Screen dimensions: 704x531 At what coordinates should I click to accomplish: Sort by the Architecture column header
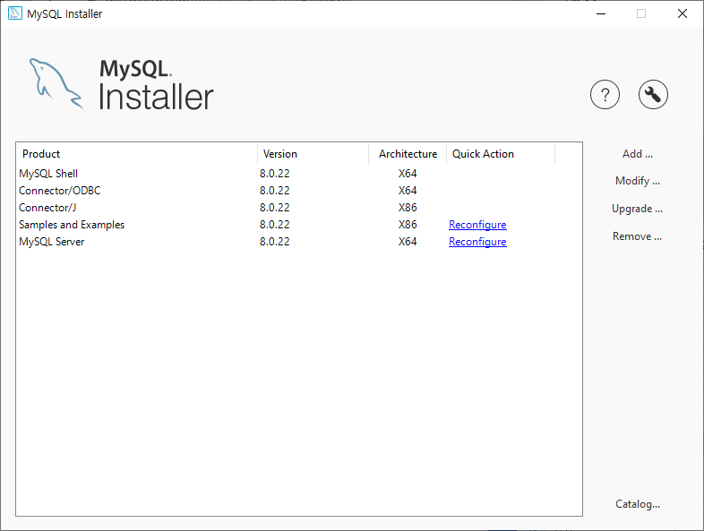tap(408, 154)
